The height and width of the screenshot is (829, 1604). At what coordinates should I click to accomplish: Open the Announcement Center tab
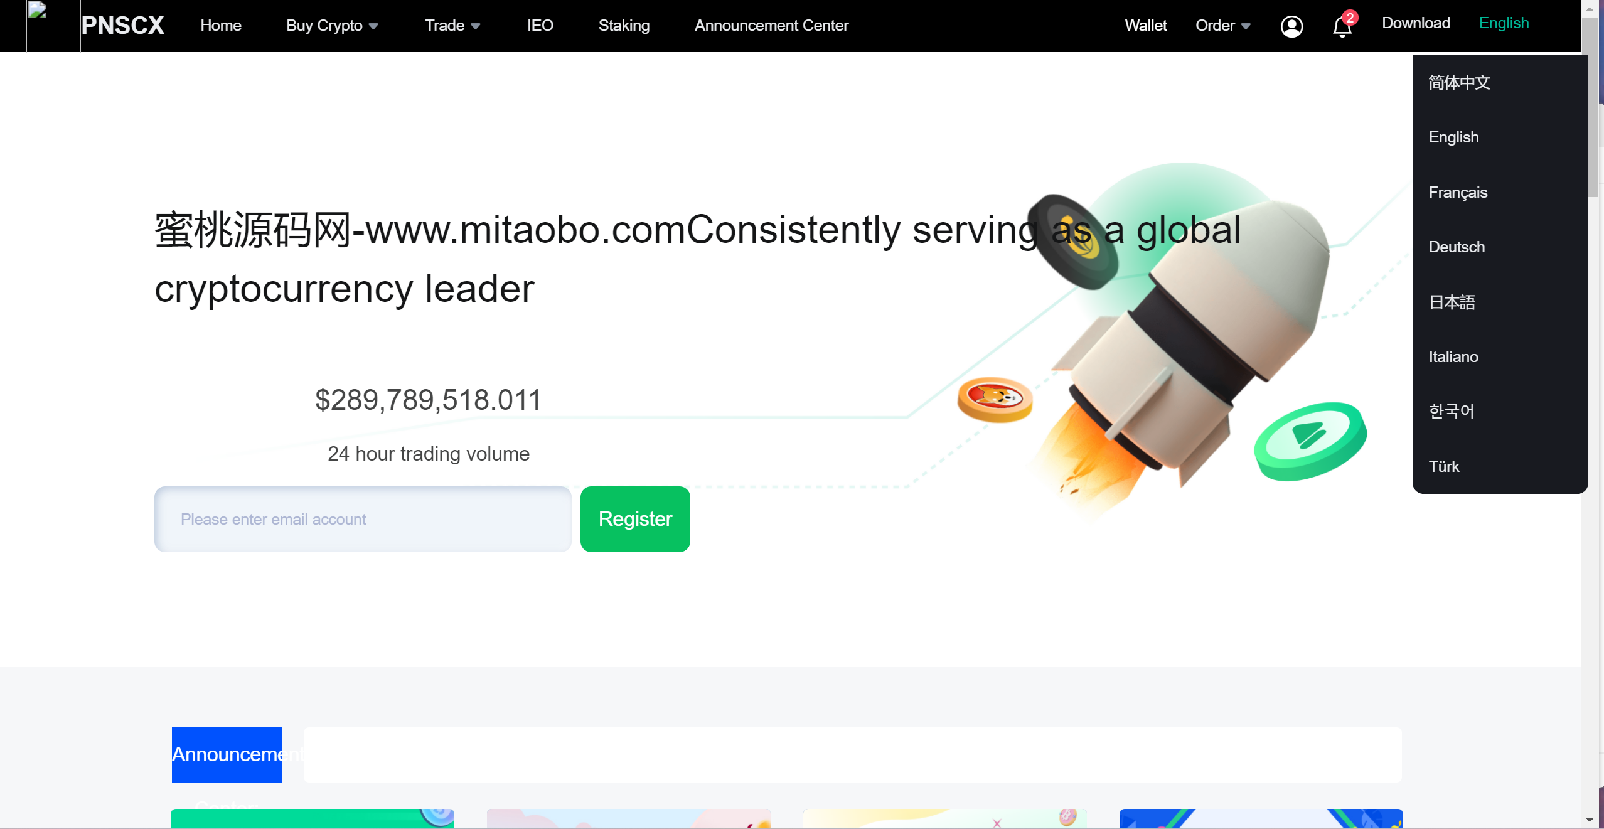coord(771,24)
